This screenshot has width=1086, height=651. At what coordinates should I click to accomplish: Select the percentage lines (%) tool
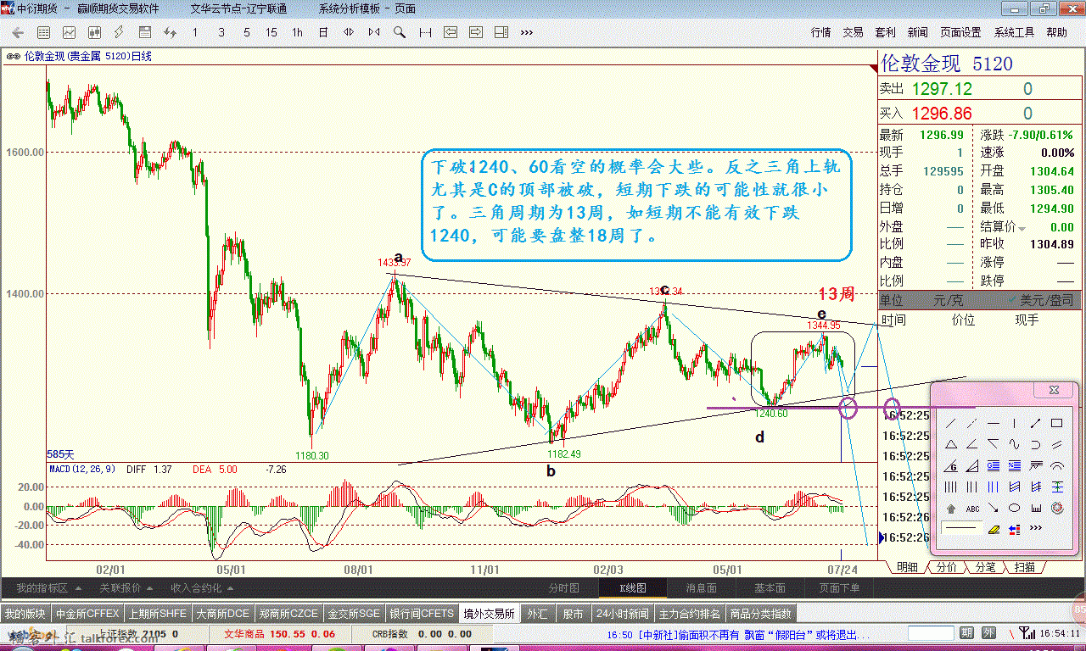[1015, 465]
